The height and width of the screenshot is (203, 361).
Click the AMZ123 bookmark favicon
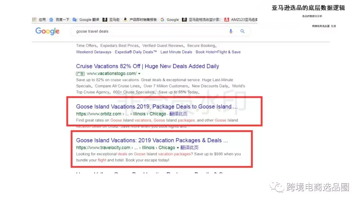coord(227,20)
